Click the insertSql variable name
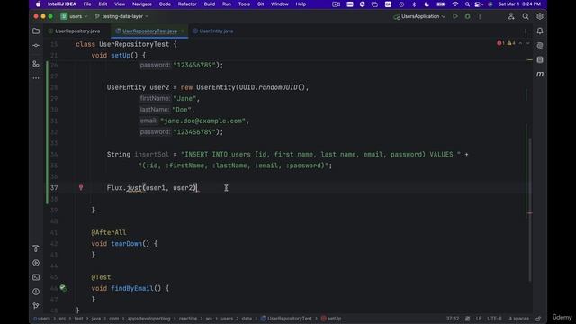 coord(152,154)
